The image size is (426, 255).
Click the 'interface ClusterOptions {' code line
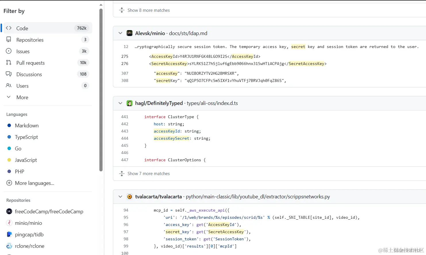tap(175, 160)
